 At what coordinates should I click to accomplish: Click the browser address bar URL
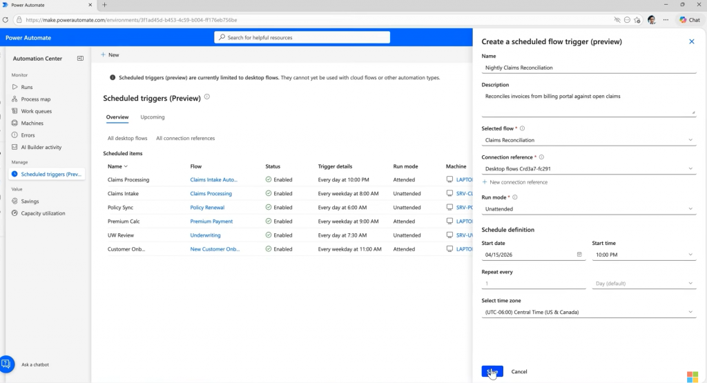(131, 20)
